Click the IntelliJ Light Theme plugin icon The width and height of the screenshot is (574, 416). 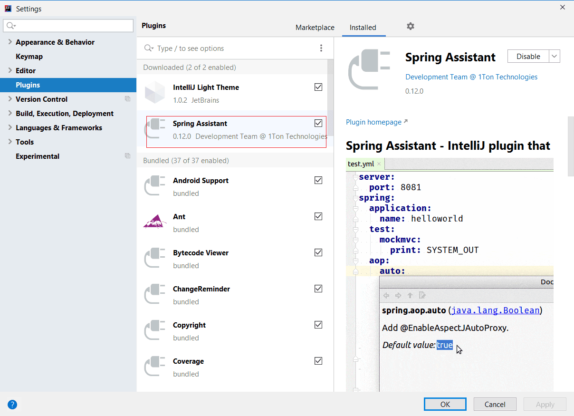[x=155, y=92]
